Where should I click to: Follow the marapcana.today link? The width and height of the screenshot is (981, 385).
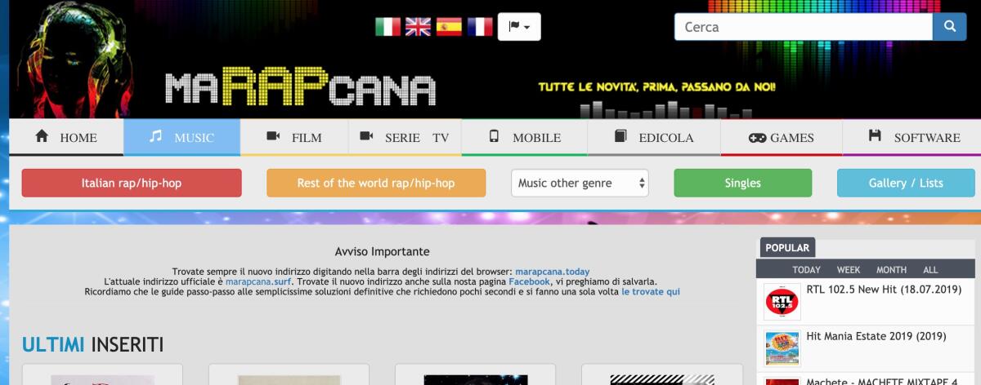(x=552, y=272)
